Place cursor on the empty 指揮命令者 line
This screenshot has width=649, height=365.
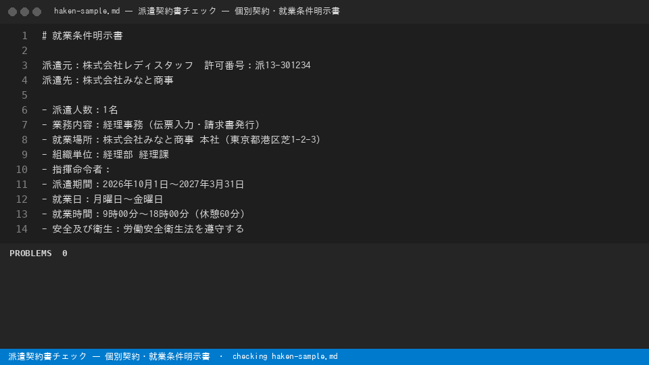77,170
